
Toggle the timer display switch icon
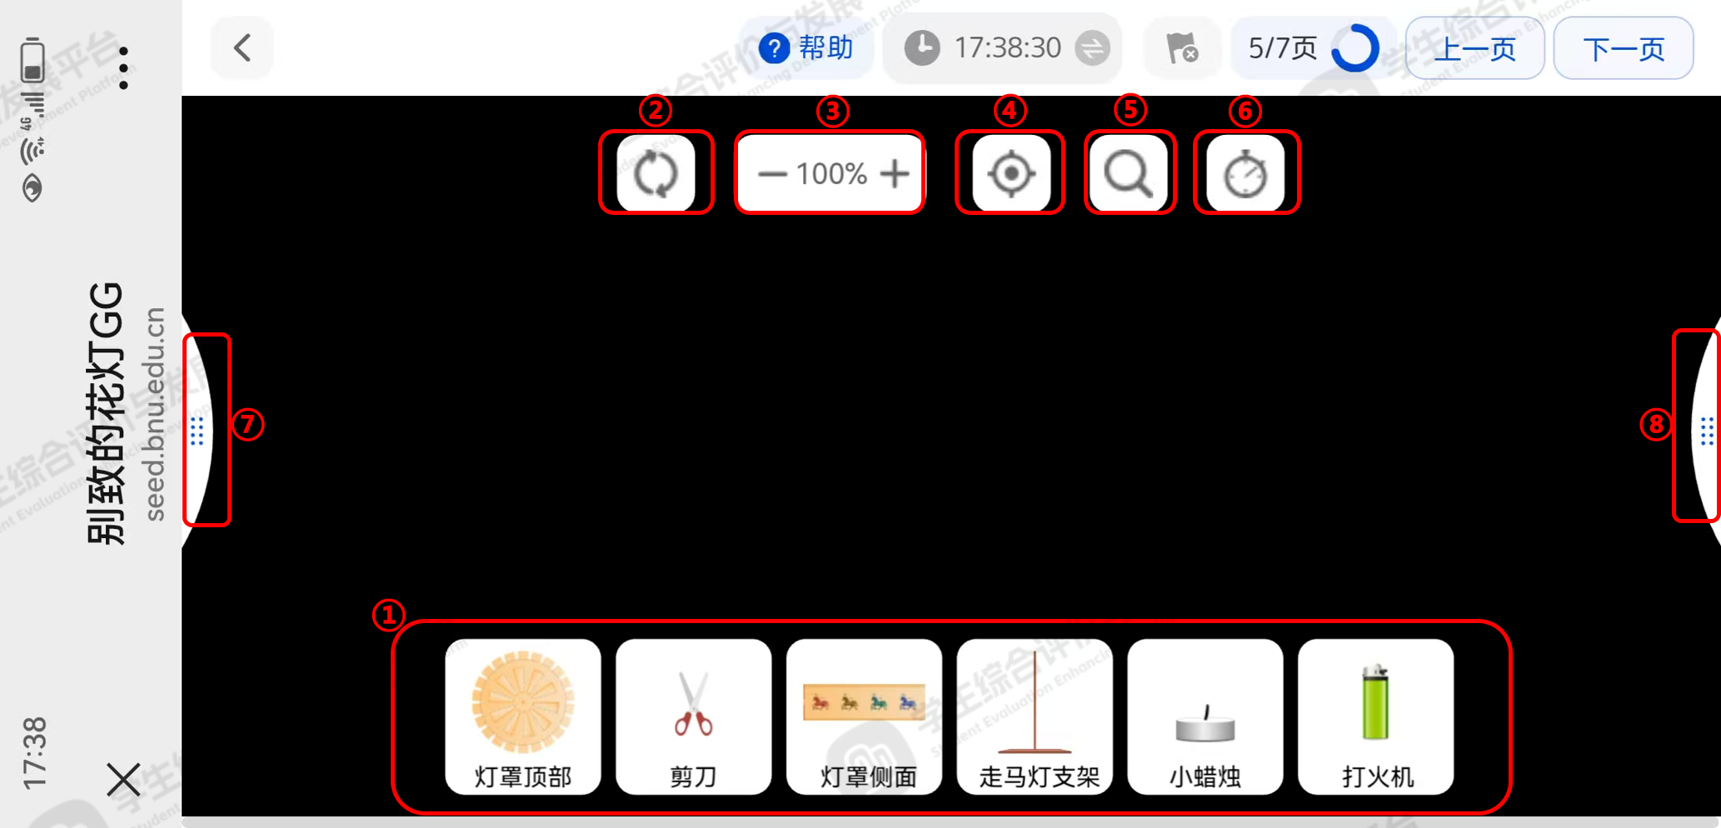[x=1092, y=47]
